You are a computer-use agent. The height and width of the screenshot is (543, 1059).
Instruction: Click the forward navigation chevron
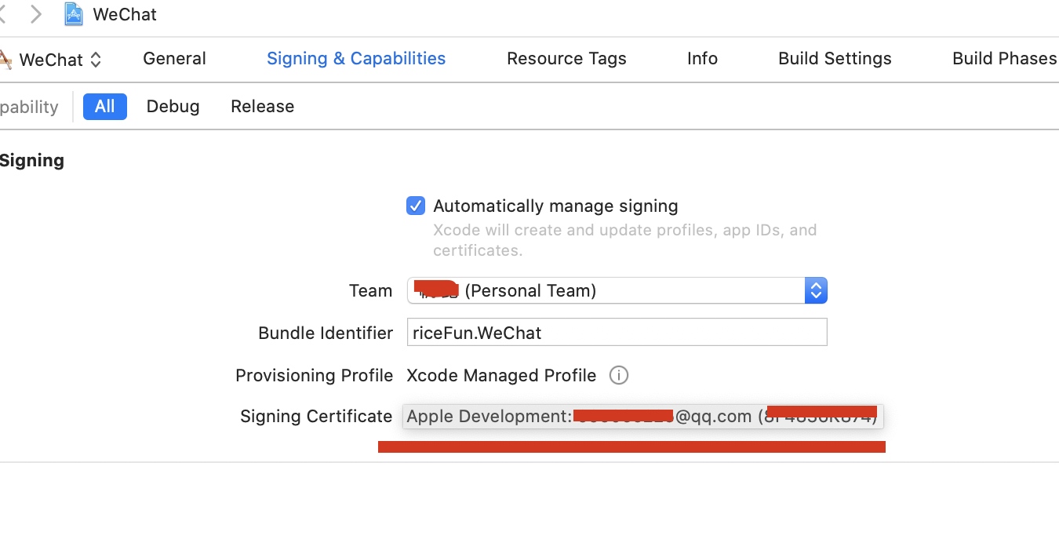tap(35, 14)
